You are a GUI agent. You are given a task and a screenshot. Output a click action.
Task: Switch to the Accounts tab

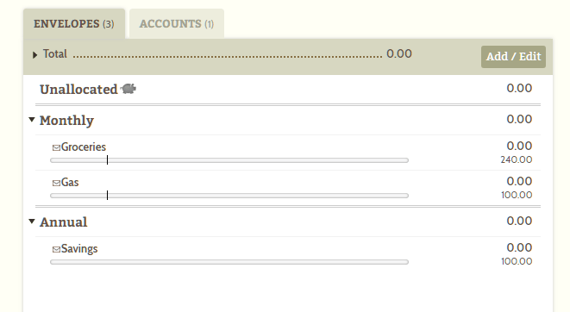click(x=177, y=23)
